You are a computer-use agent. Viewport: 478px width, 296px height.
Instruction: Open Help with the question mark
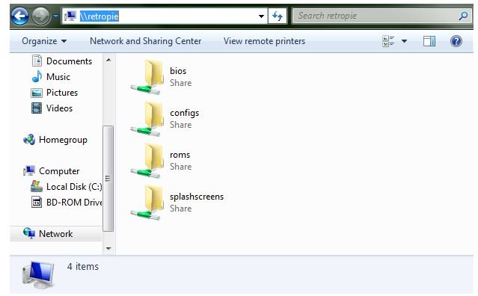(456, 41)
